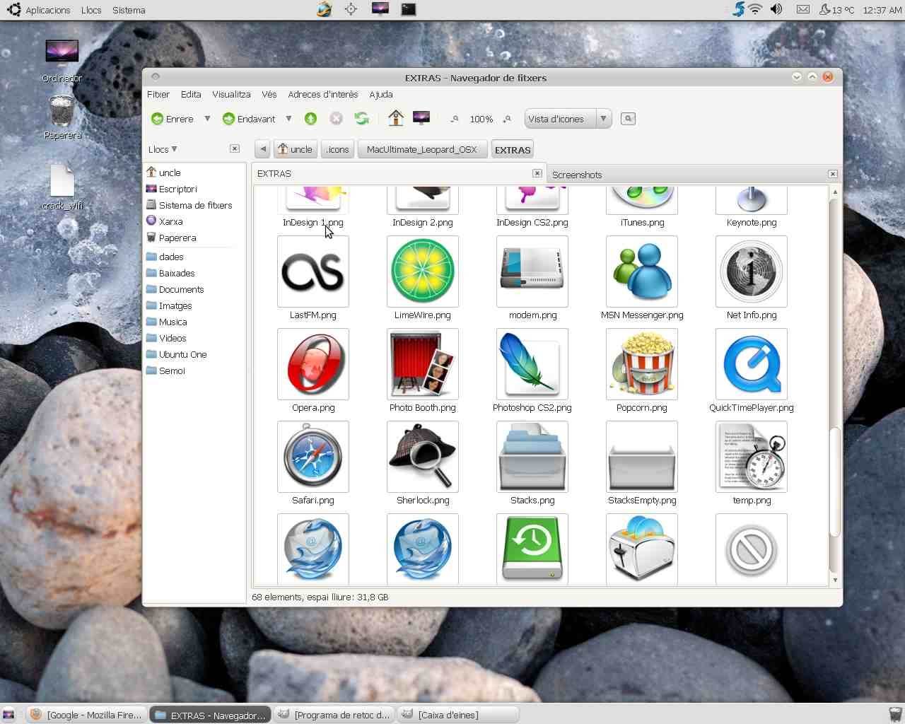Click the Endavant forward button
This screenshot has height=724, width=905.
tap(249, 119)
